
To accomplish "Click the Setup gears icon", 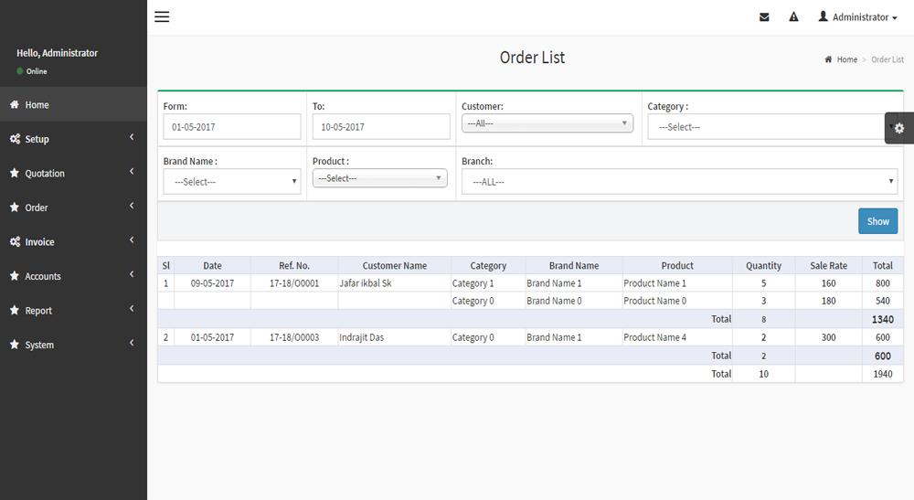I will tap(15, 139).
